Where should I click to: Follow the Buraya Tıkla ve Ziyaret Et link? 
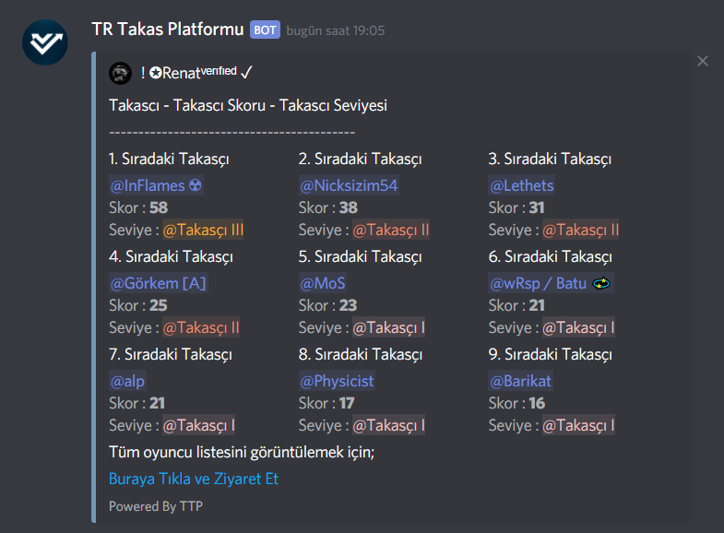(194, 479)
